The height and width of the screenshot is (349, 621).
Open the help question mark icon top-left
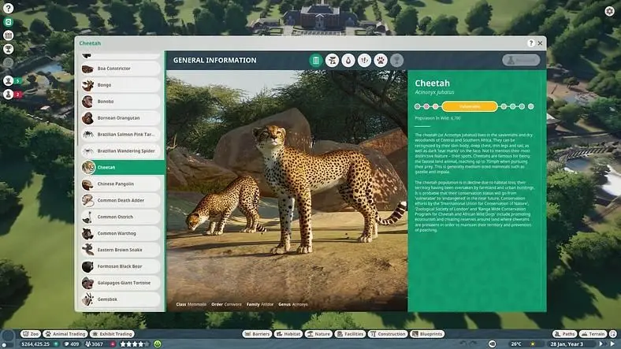(x=8, y=8)
